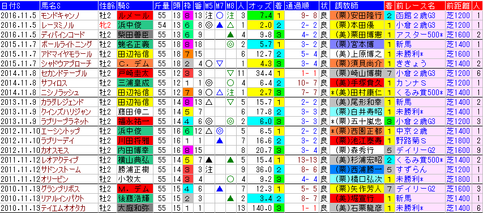Image resolution: width=483 pixels, height=213 pixels.
Task: Click jockey cell 戸崎圭太
Action: tap(135, 74)
